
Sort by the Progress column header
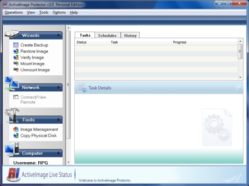coord(204,42)
